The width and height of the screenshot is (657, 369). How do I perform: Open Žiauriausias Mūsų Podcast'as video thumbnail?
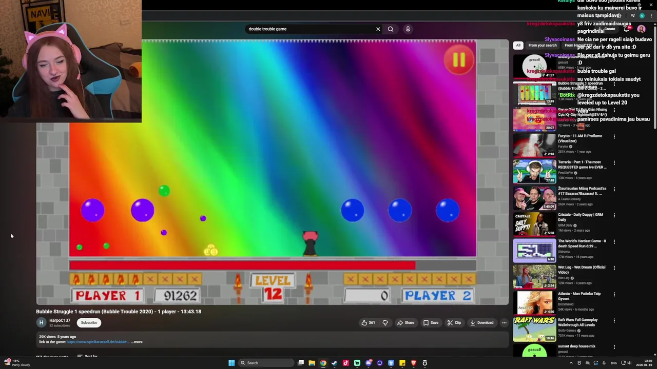534,198
